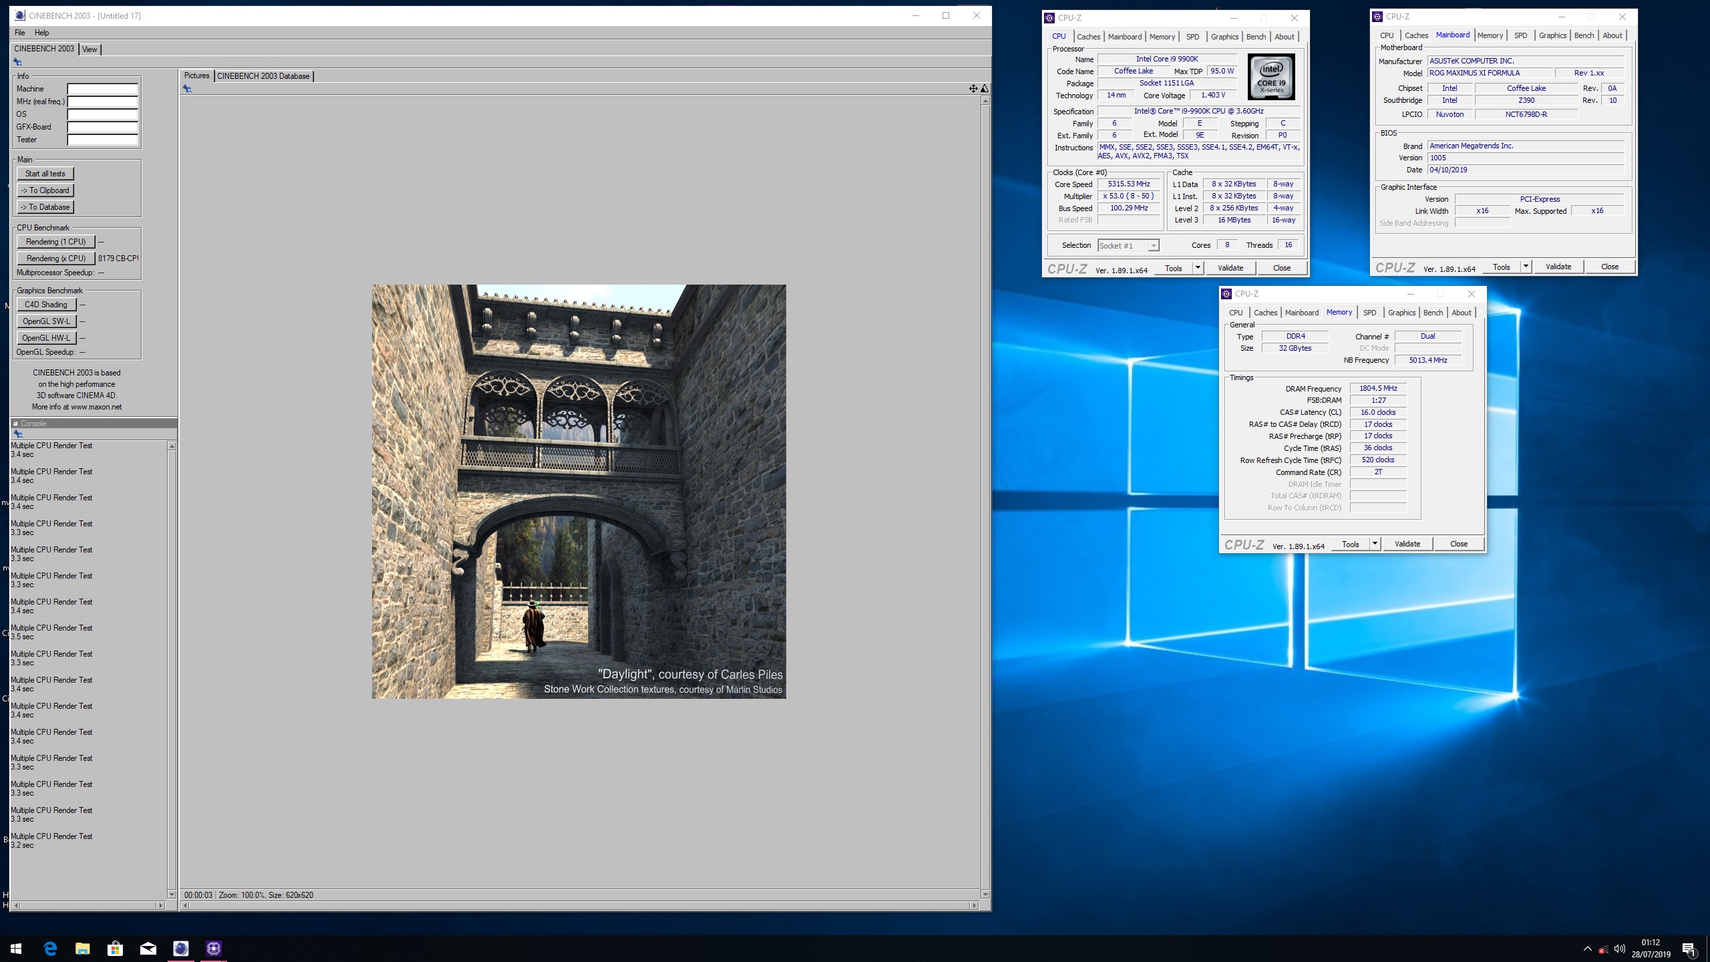Click Start all tests button
This screenshot has height=962, width=1710.
point(45,174)
